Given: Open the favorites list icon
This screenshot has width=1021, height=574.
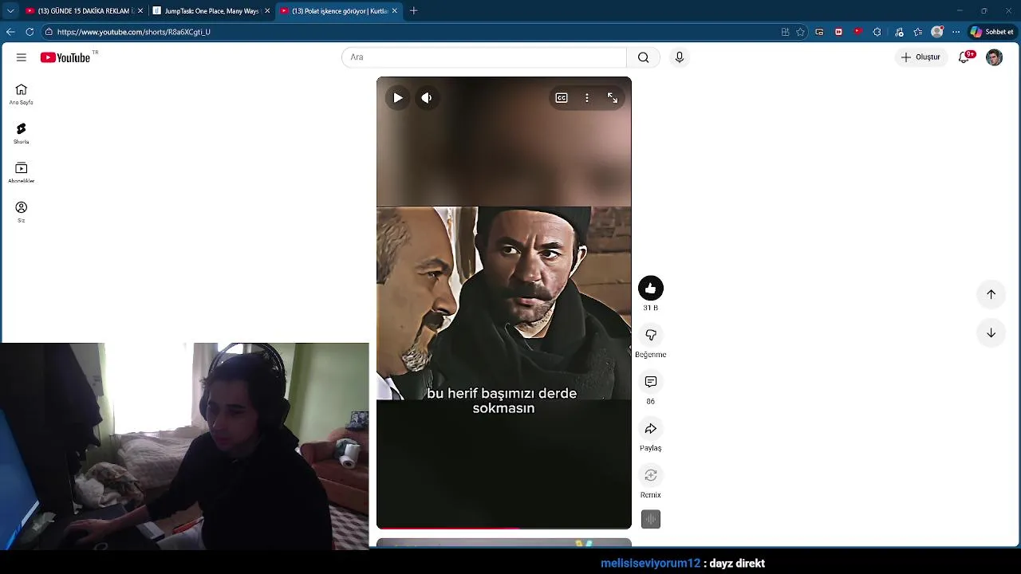Looking at the screenshot, I should (x=917, y=32).
